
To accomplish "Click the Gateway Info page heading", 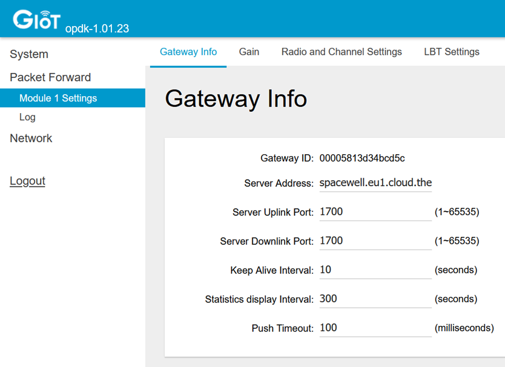I will [236, 99].
